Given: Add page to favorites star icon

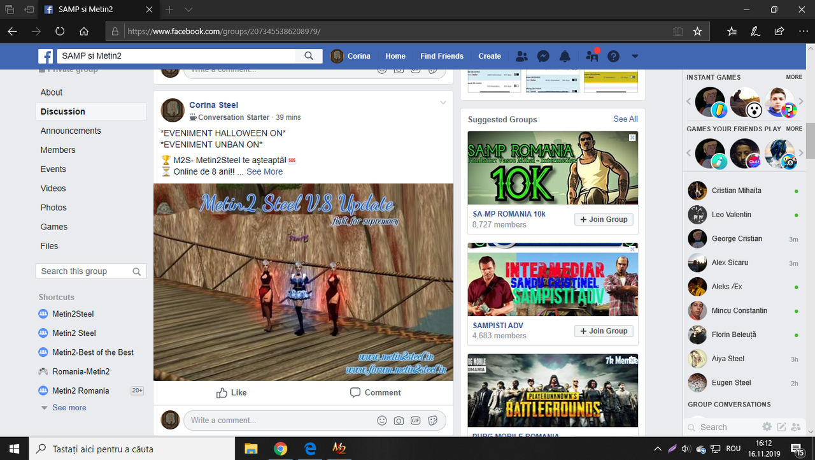Looking at the screenshot, I should pos(697,31).
